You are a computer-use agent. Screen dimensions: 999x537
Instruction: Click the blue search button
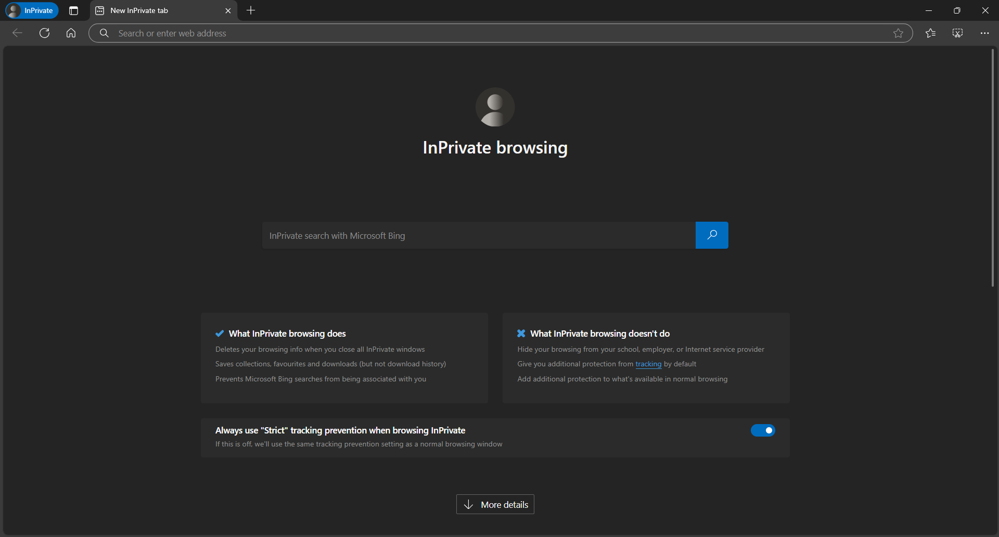click(x=712, y=235)
